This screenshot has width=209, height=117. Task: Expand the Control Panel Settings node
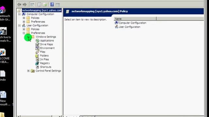[x=28, y=71]
